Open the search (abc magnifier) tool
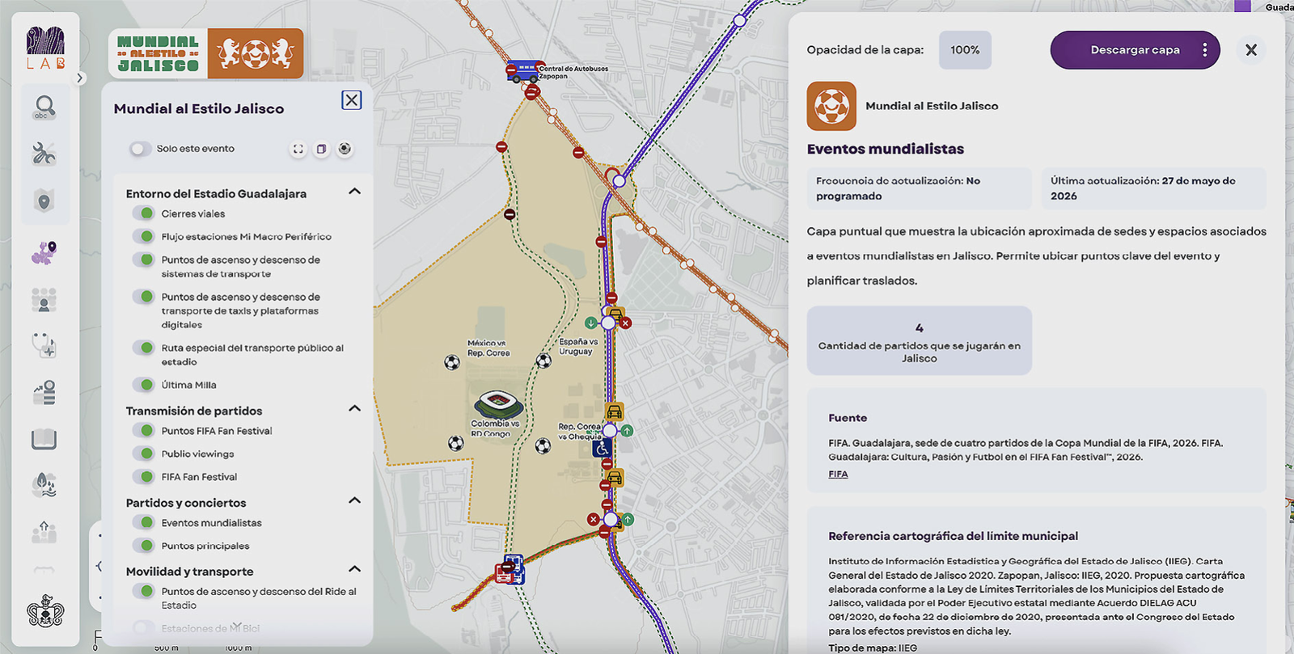Screen dimensions: 1294x654 (44, 107)
